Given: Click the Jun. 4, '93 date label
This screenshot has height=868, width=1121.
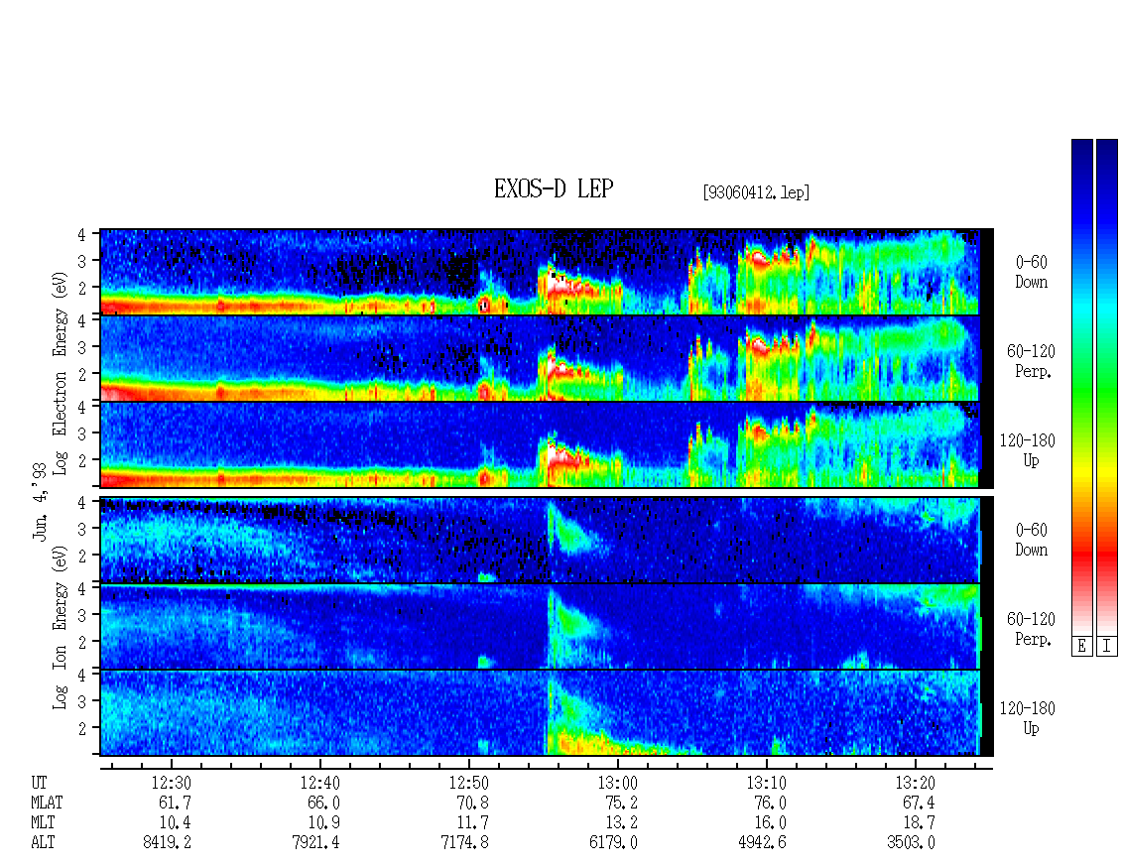Looking at the screenshot, I should click(40, 501).
